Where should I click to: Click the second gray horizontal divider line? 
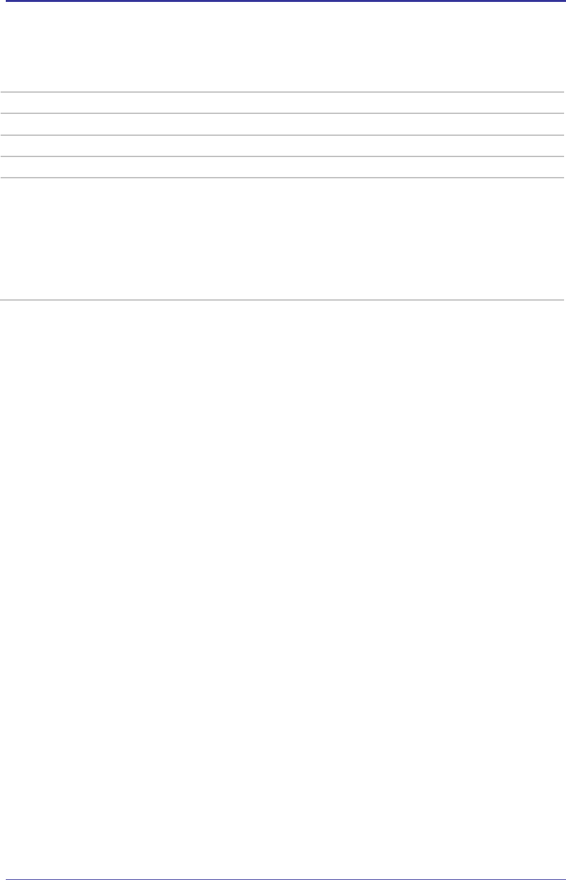point(283,114)
